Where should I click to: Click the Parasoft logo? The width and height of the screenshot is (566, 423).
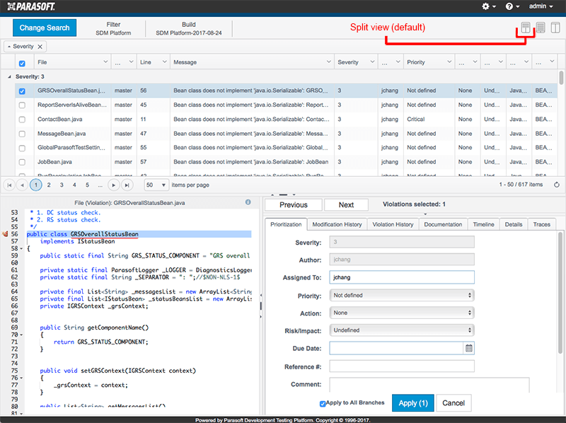pyautogui.click(x=31, y=6)
